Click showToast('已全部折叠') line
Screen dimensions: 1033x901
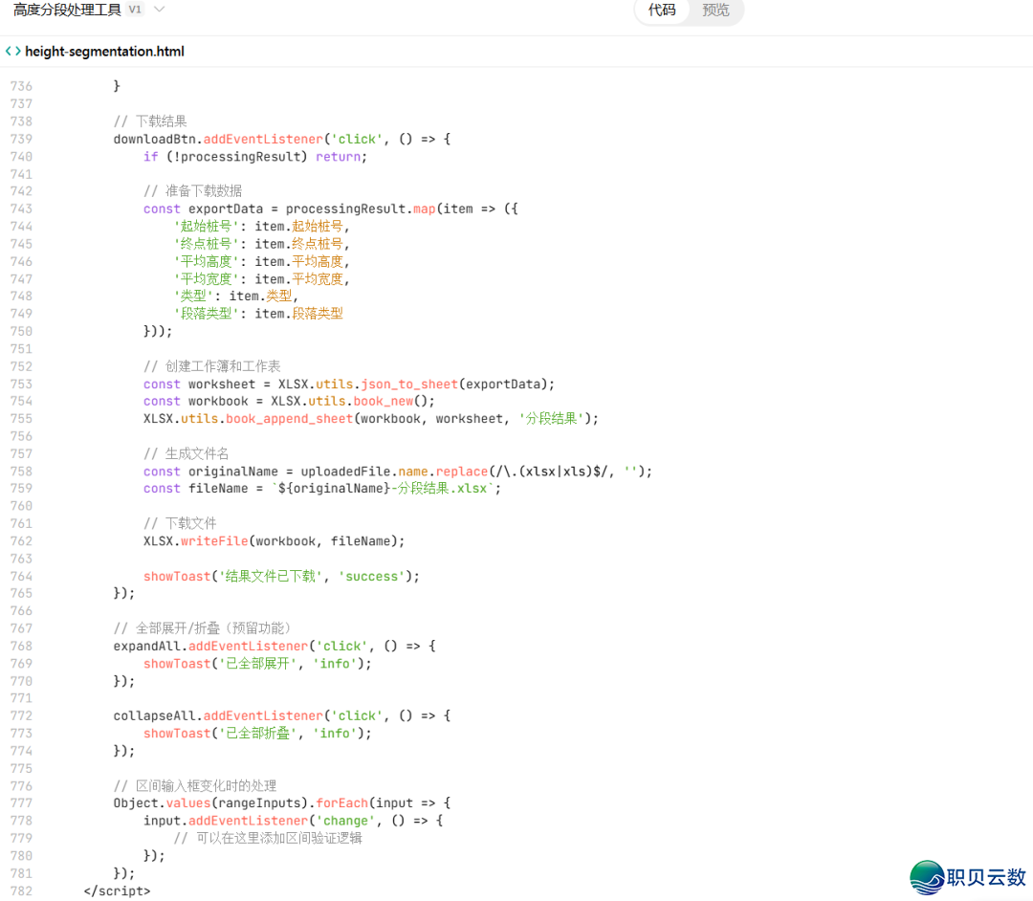click(257, 733)
